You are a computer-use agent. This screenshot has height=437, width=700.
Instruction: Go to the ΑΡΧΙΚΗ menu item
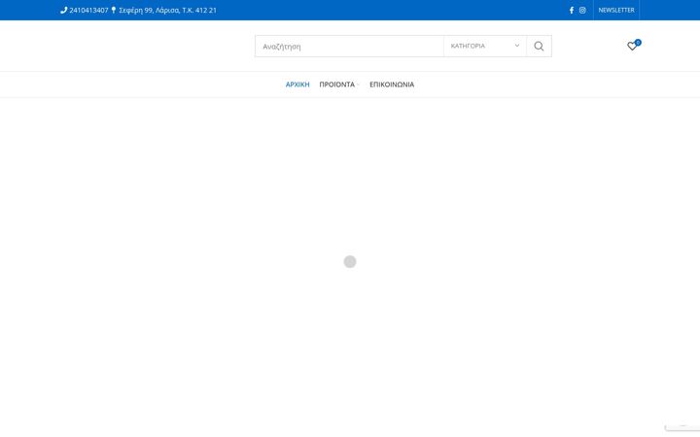click(x=297, y=84)
